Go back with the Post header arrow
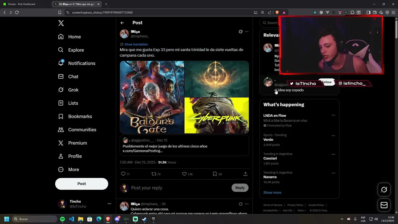Image resolution: width=398 pixels, height=224 pixels. [122, 23]
